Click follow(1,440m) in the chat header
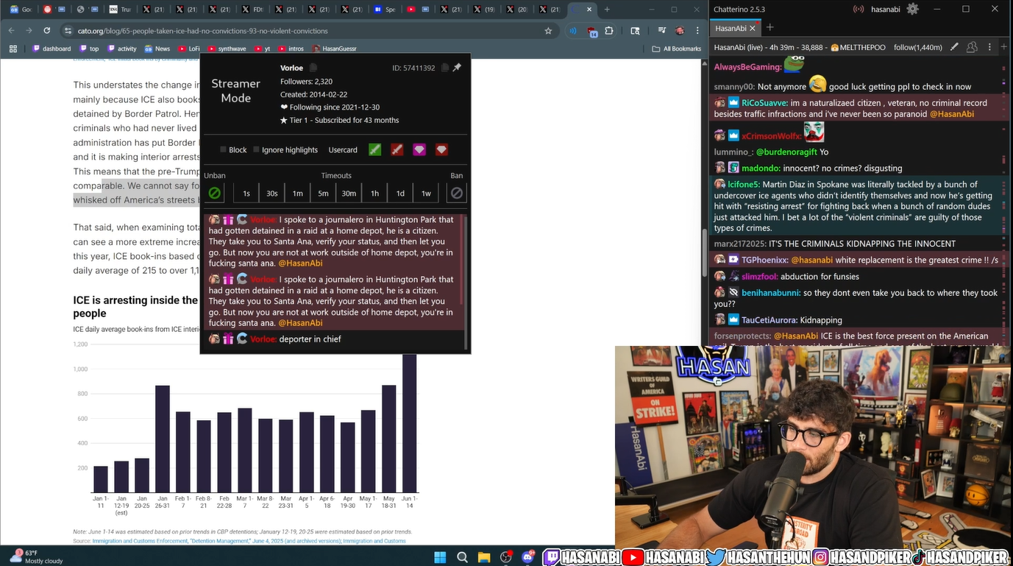Viewport: 1013px width, 566px height. click(x=917, y=47)
